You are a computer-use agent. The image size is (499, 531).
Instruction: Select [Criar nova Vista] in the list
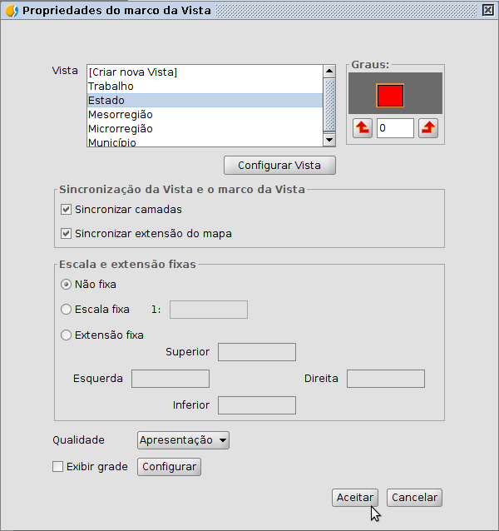click(x=133, y=72)
